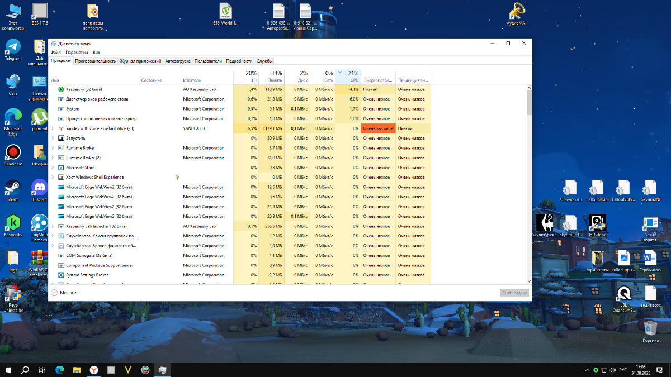This screenshot has height=377, width=671.
Task: Select the Steam desktop shortcut
Action: click(x=12, y=190)
